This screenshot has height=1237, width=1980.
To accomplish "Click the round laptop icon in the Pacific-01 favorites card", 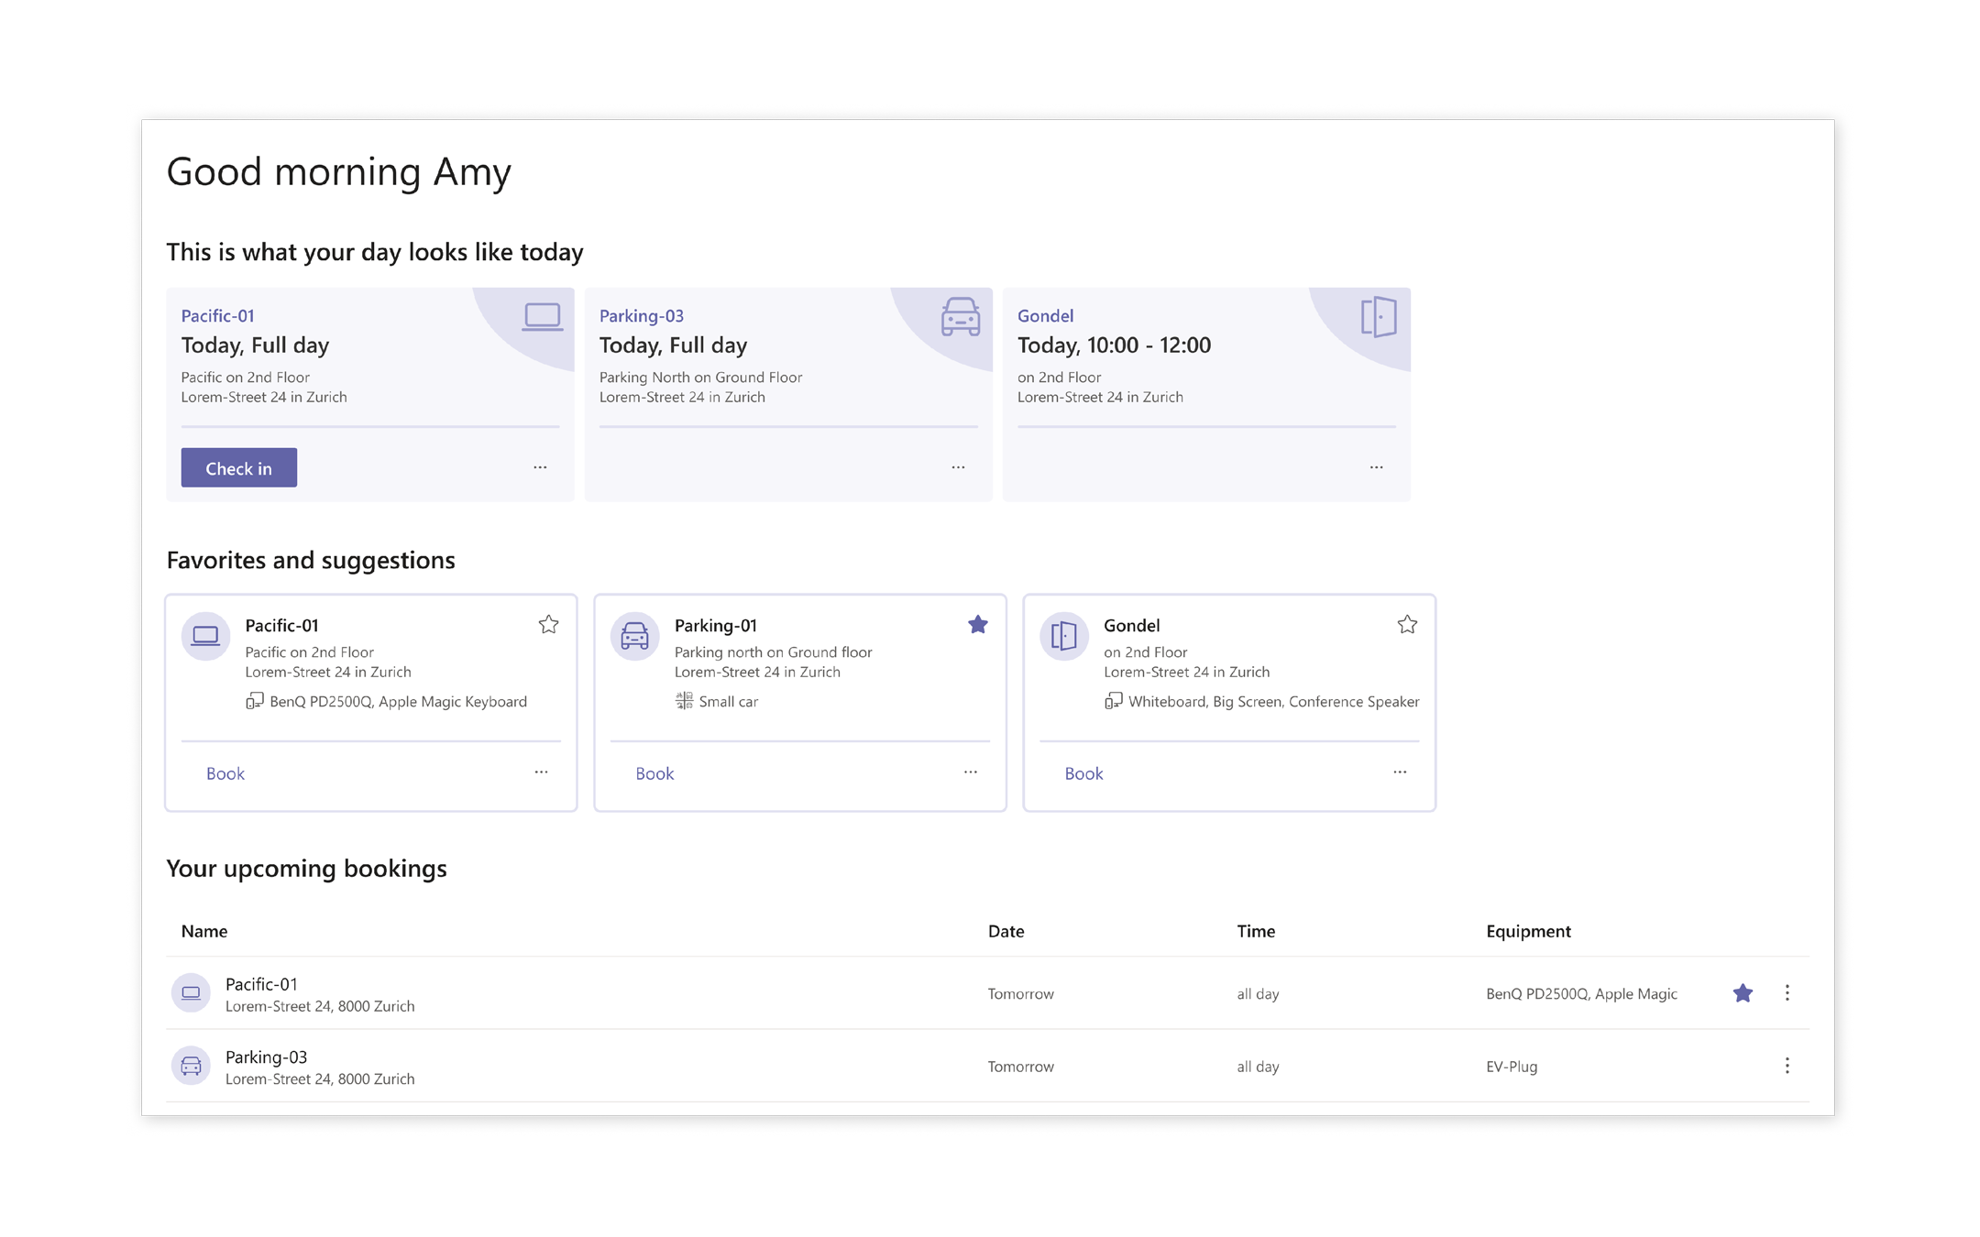I will (205, 635).
